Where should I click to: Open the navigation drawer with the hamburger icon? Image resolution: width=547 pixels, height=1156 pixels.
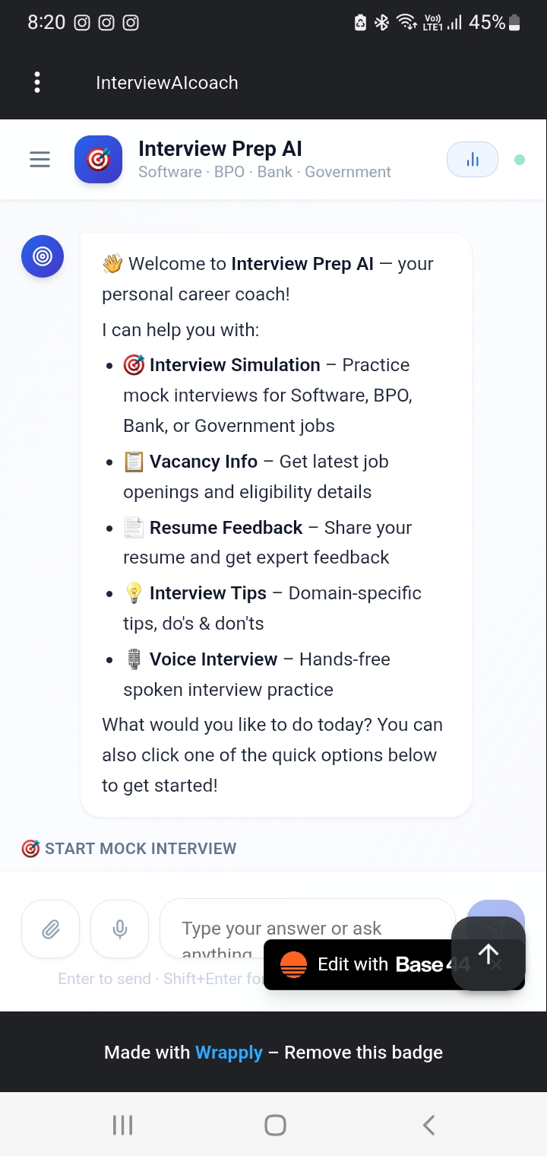point(39,159)
